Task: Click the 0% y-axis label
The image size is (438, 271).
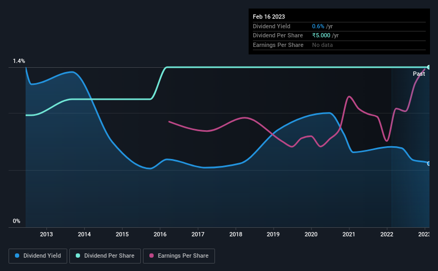Action: point(17,221)
